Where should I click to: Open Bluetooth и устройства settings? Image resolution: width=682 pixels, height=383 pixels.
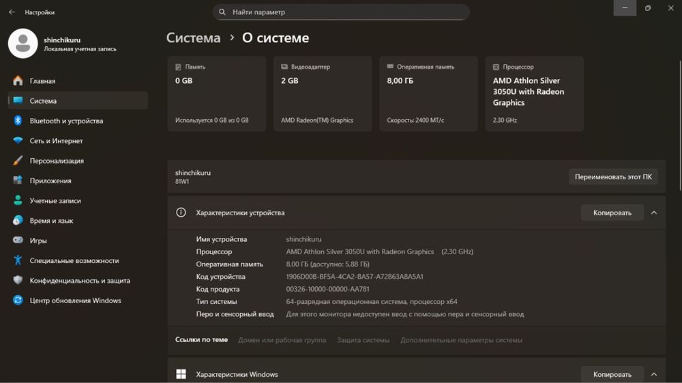pyautogui.click(x=78, y=121)
